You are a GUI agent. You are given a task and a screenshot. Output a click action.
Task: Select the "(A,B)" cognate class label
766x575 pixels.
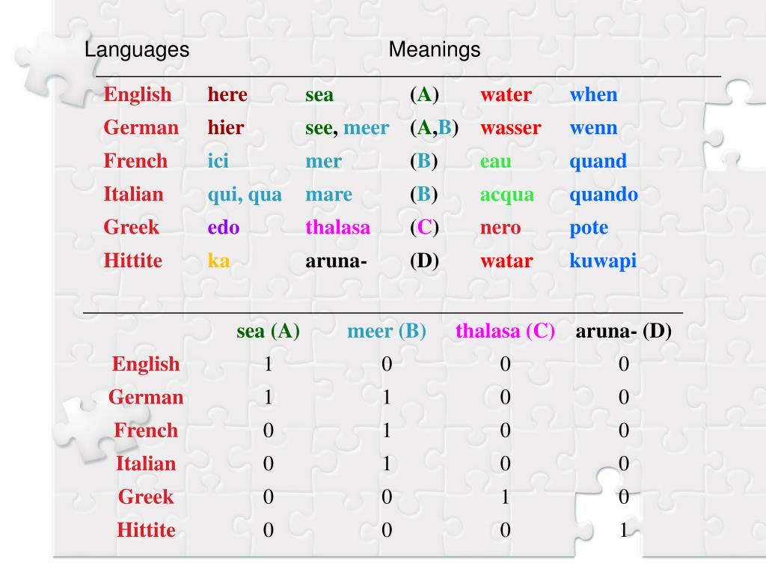(434, 128)
